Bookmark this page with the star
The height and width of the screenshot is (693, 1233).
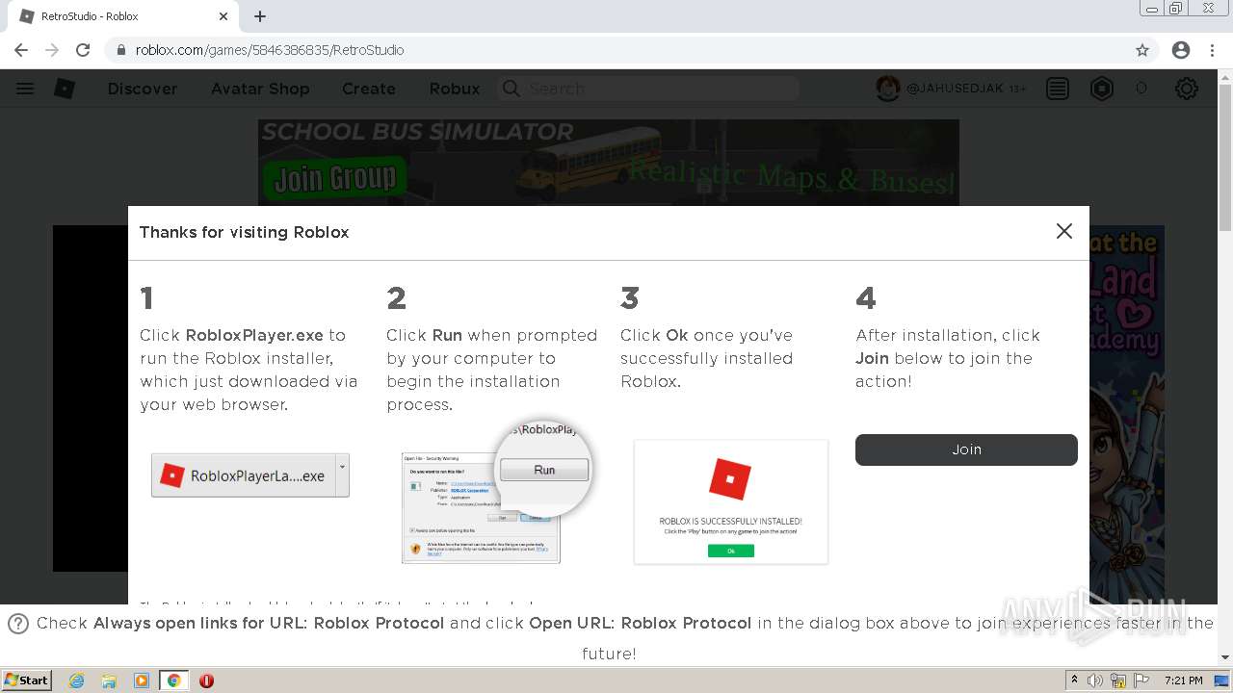pyautogui.click(x=1142, y=50)
